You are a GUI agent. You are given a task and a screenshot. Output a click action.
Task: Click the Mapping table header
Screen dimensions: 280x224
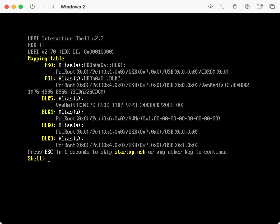pyautogui.click(x=45, y=58)
